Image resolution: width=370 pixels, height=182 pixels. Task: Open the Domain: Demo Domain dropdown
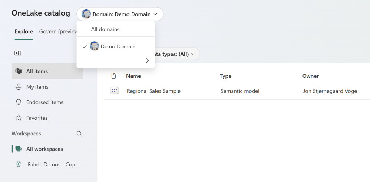[x=120, y=14]
